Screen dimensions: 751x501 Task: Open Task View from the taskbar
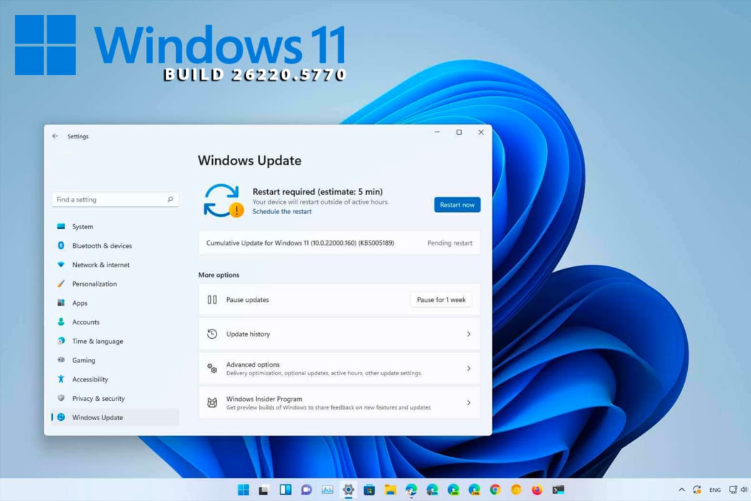(x=264, y=490)
